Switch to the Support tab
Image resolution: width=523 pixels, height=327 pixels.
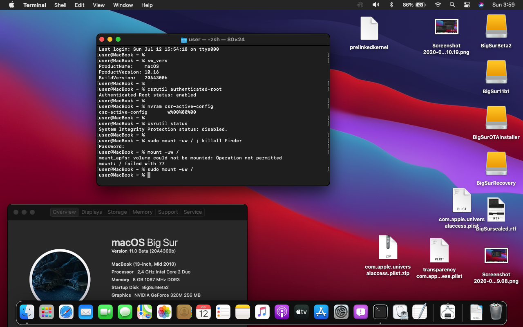[168, 212]
